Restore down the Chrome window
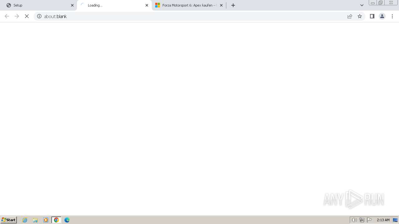 381,3
